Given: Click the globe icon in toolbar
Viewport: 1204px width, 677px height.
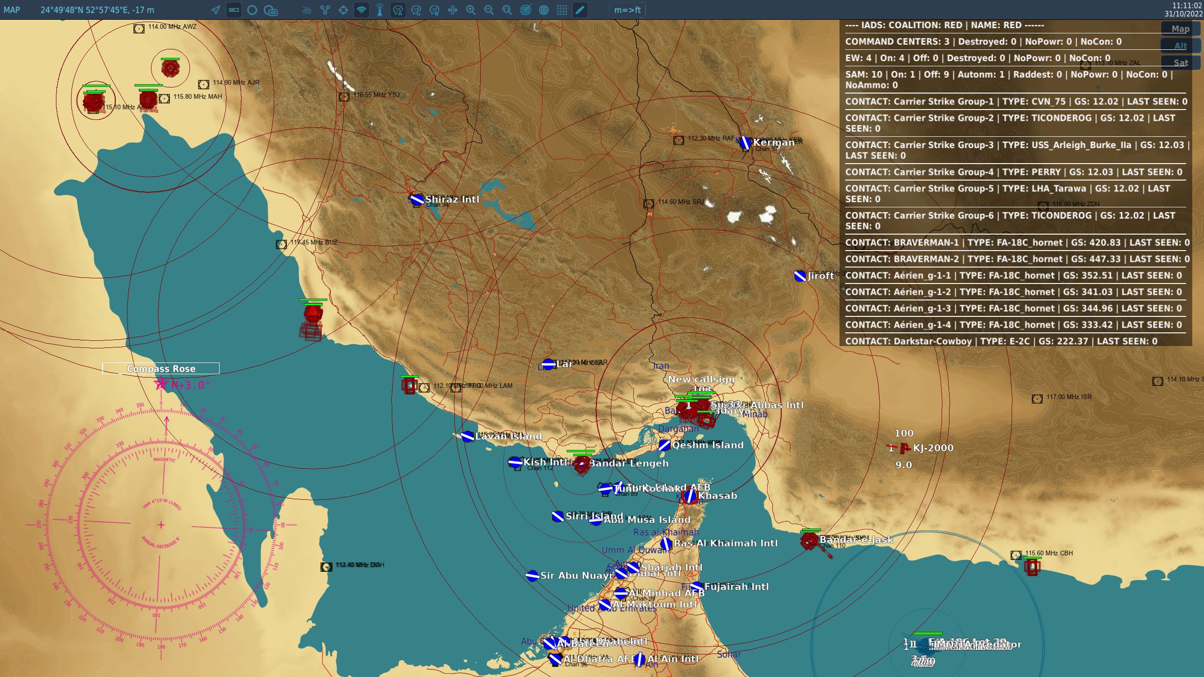Looking at the screenshot, I should click(x=544, y=10).
